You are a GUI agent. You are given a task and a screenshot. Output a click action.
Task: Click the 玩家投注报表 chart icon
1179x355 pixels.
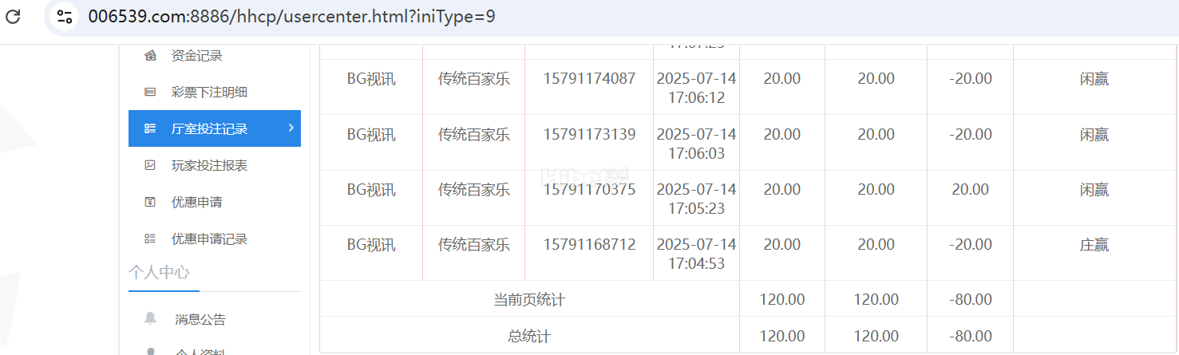[x=150, y=166]
